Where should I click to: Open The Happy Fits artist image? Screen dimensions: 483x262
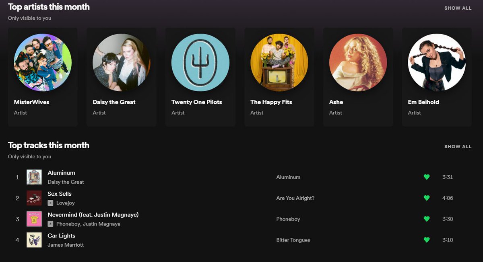(x=279, y=63)
